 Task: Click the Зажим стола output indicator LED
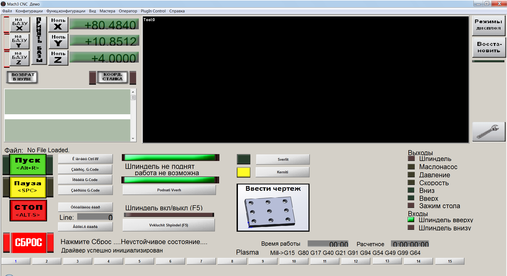(411, 205)
